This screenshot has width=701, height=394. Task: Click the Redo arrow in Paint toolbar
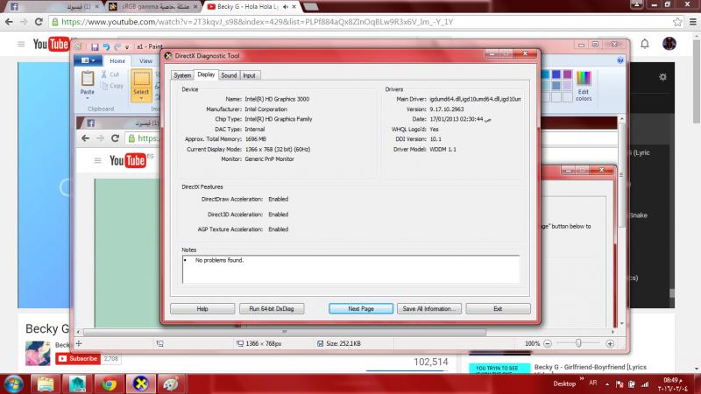117,47
